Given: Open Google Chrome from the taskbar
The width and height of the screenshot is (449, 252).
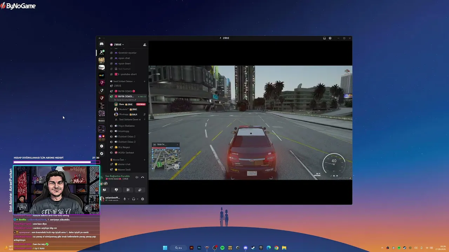Looking at the screenshot, I should coord(276,248).
